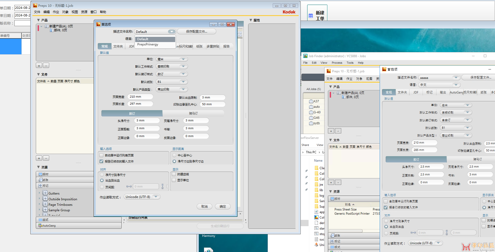Select the Gutters mark group icon
Viewport: 495px width, 252px height.
click(45, 193)
